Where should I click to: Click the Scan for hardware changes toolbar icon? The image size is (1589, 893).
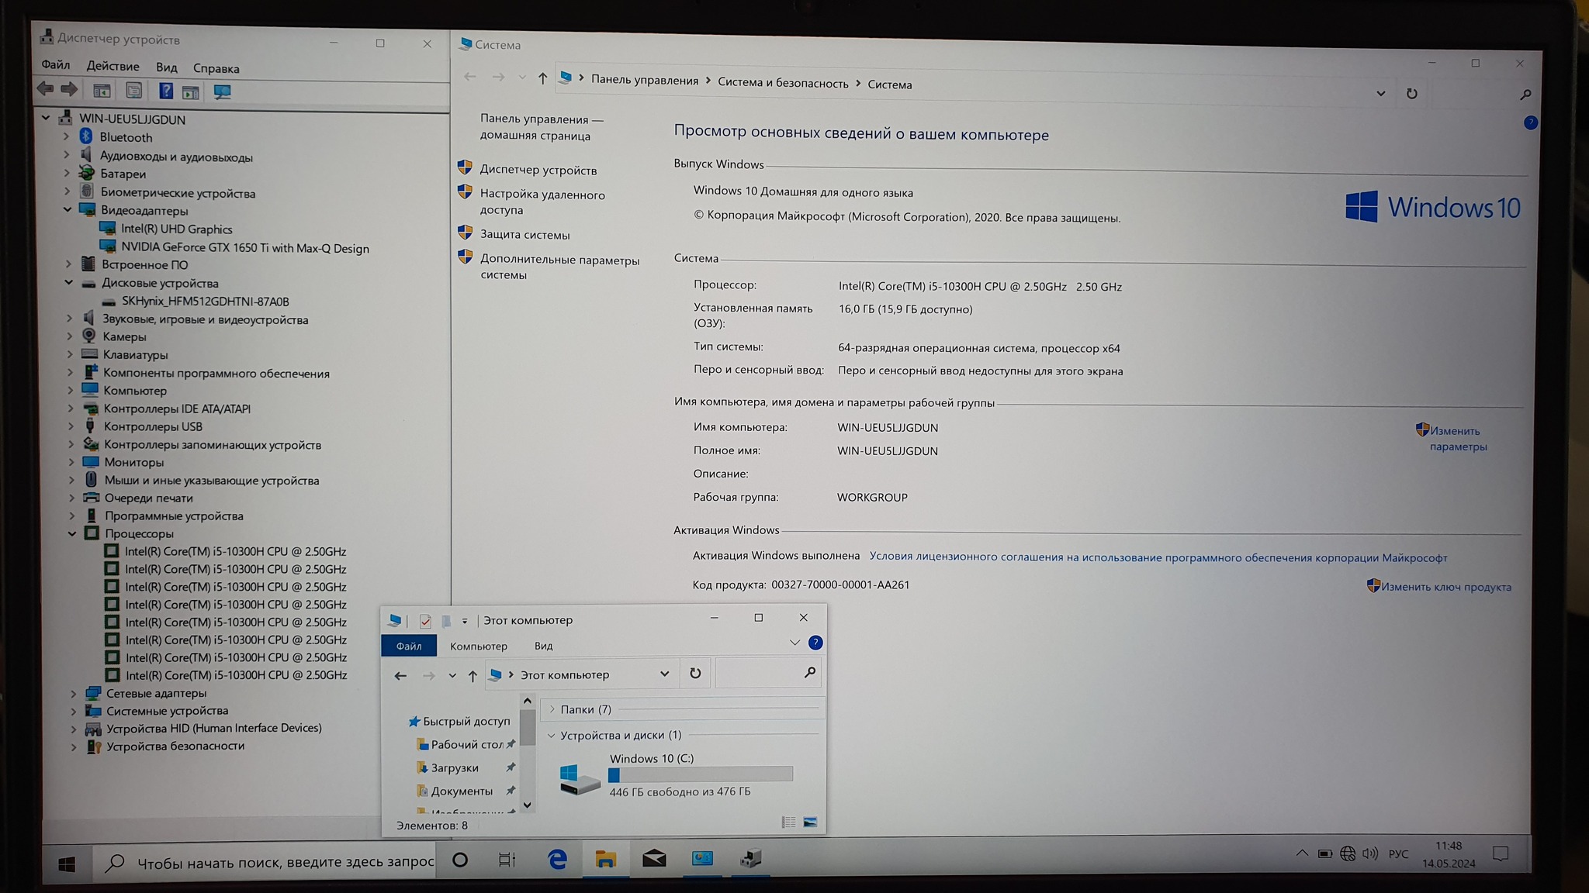[x=222, y=91]
